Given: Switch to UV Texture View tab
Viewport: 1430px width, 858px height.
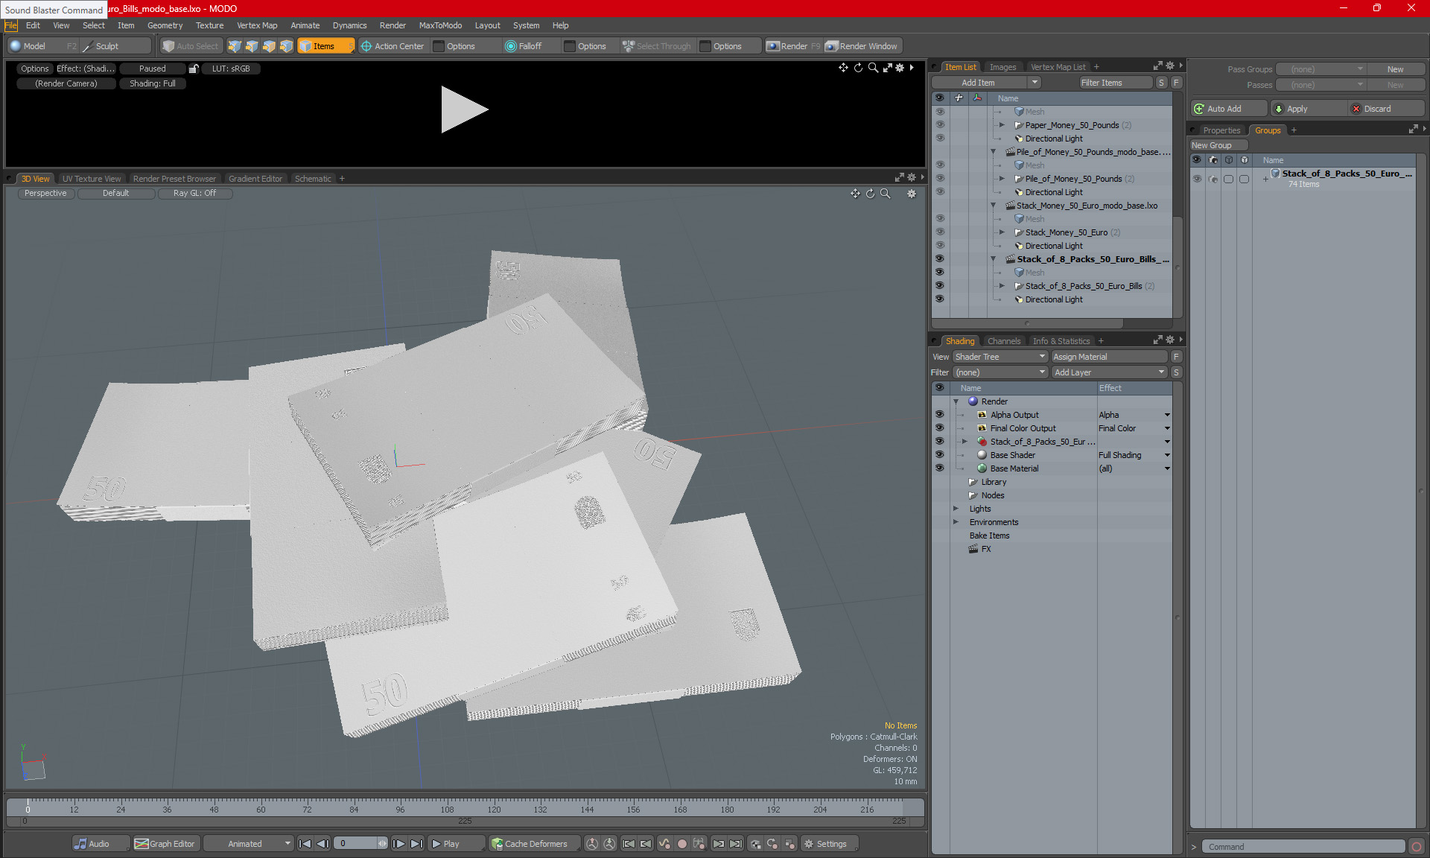Looking at the screenshot, I should 92,179.
